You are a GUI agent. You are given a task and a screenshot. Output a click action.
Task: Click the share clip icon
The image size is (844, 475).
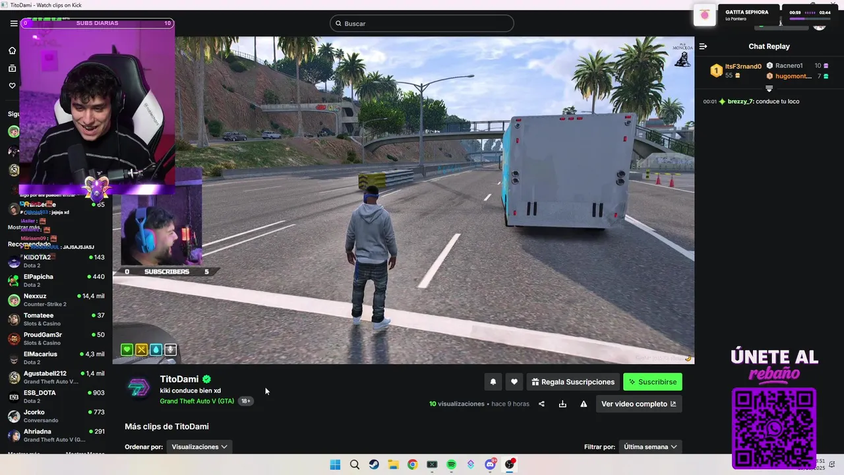click(x=541, y=404)
